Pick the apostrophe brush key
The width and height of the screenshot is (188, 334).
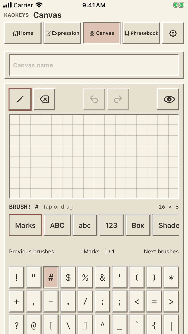pos(120,277)
